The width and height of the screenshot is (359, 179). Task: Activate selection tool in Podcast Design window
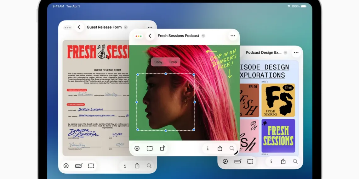[250, 161]
